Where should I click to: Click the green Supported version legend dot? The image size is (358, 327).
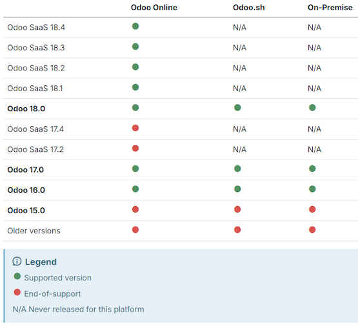[x=17, y=277]
